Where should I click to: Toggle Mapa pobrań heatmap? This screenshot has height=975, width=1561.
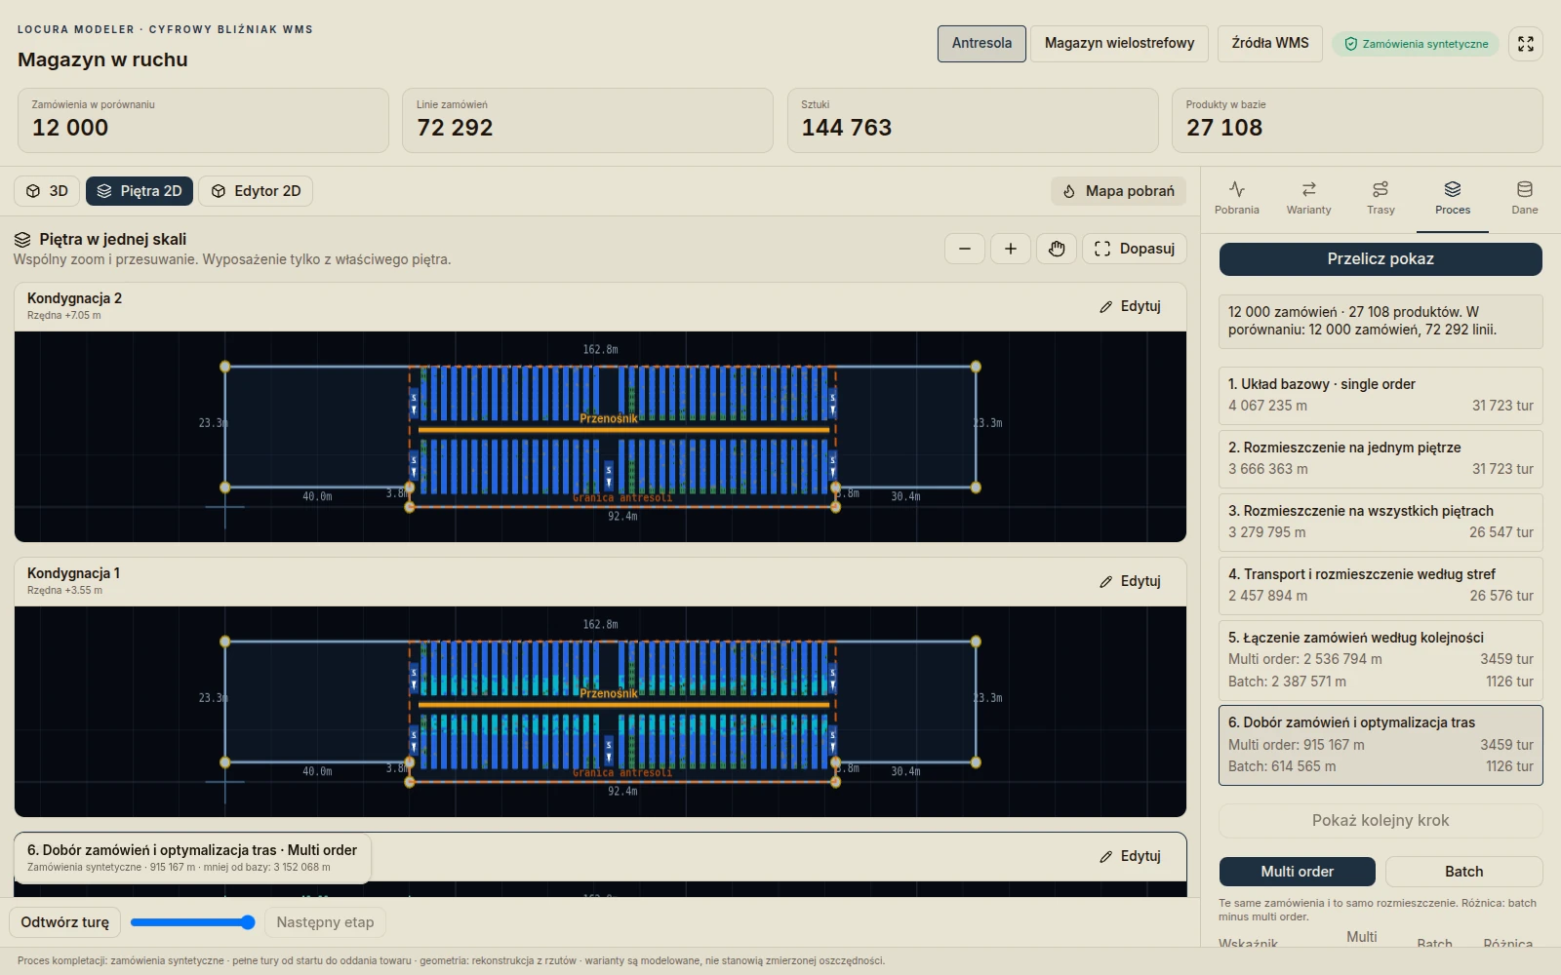coord(1118,191)
